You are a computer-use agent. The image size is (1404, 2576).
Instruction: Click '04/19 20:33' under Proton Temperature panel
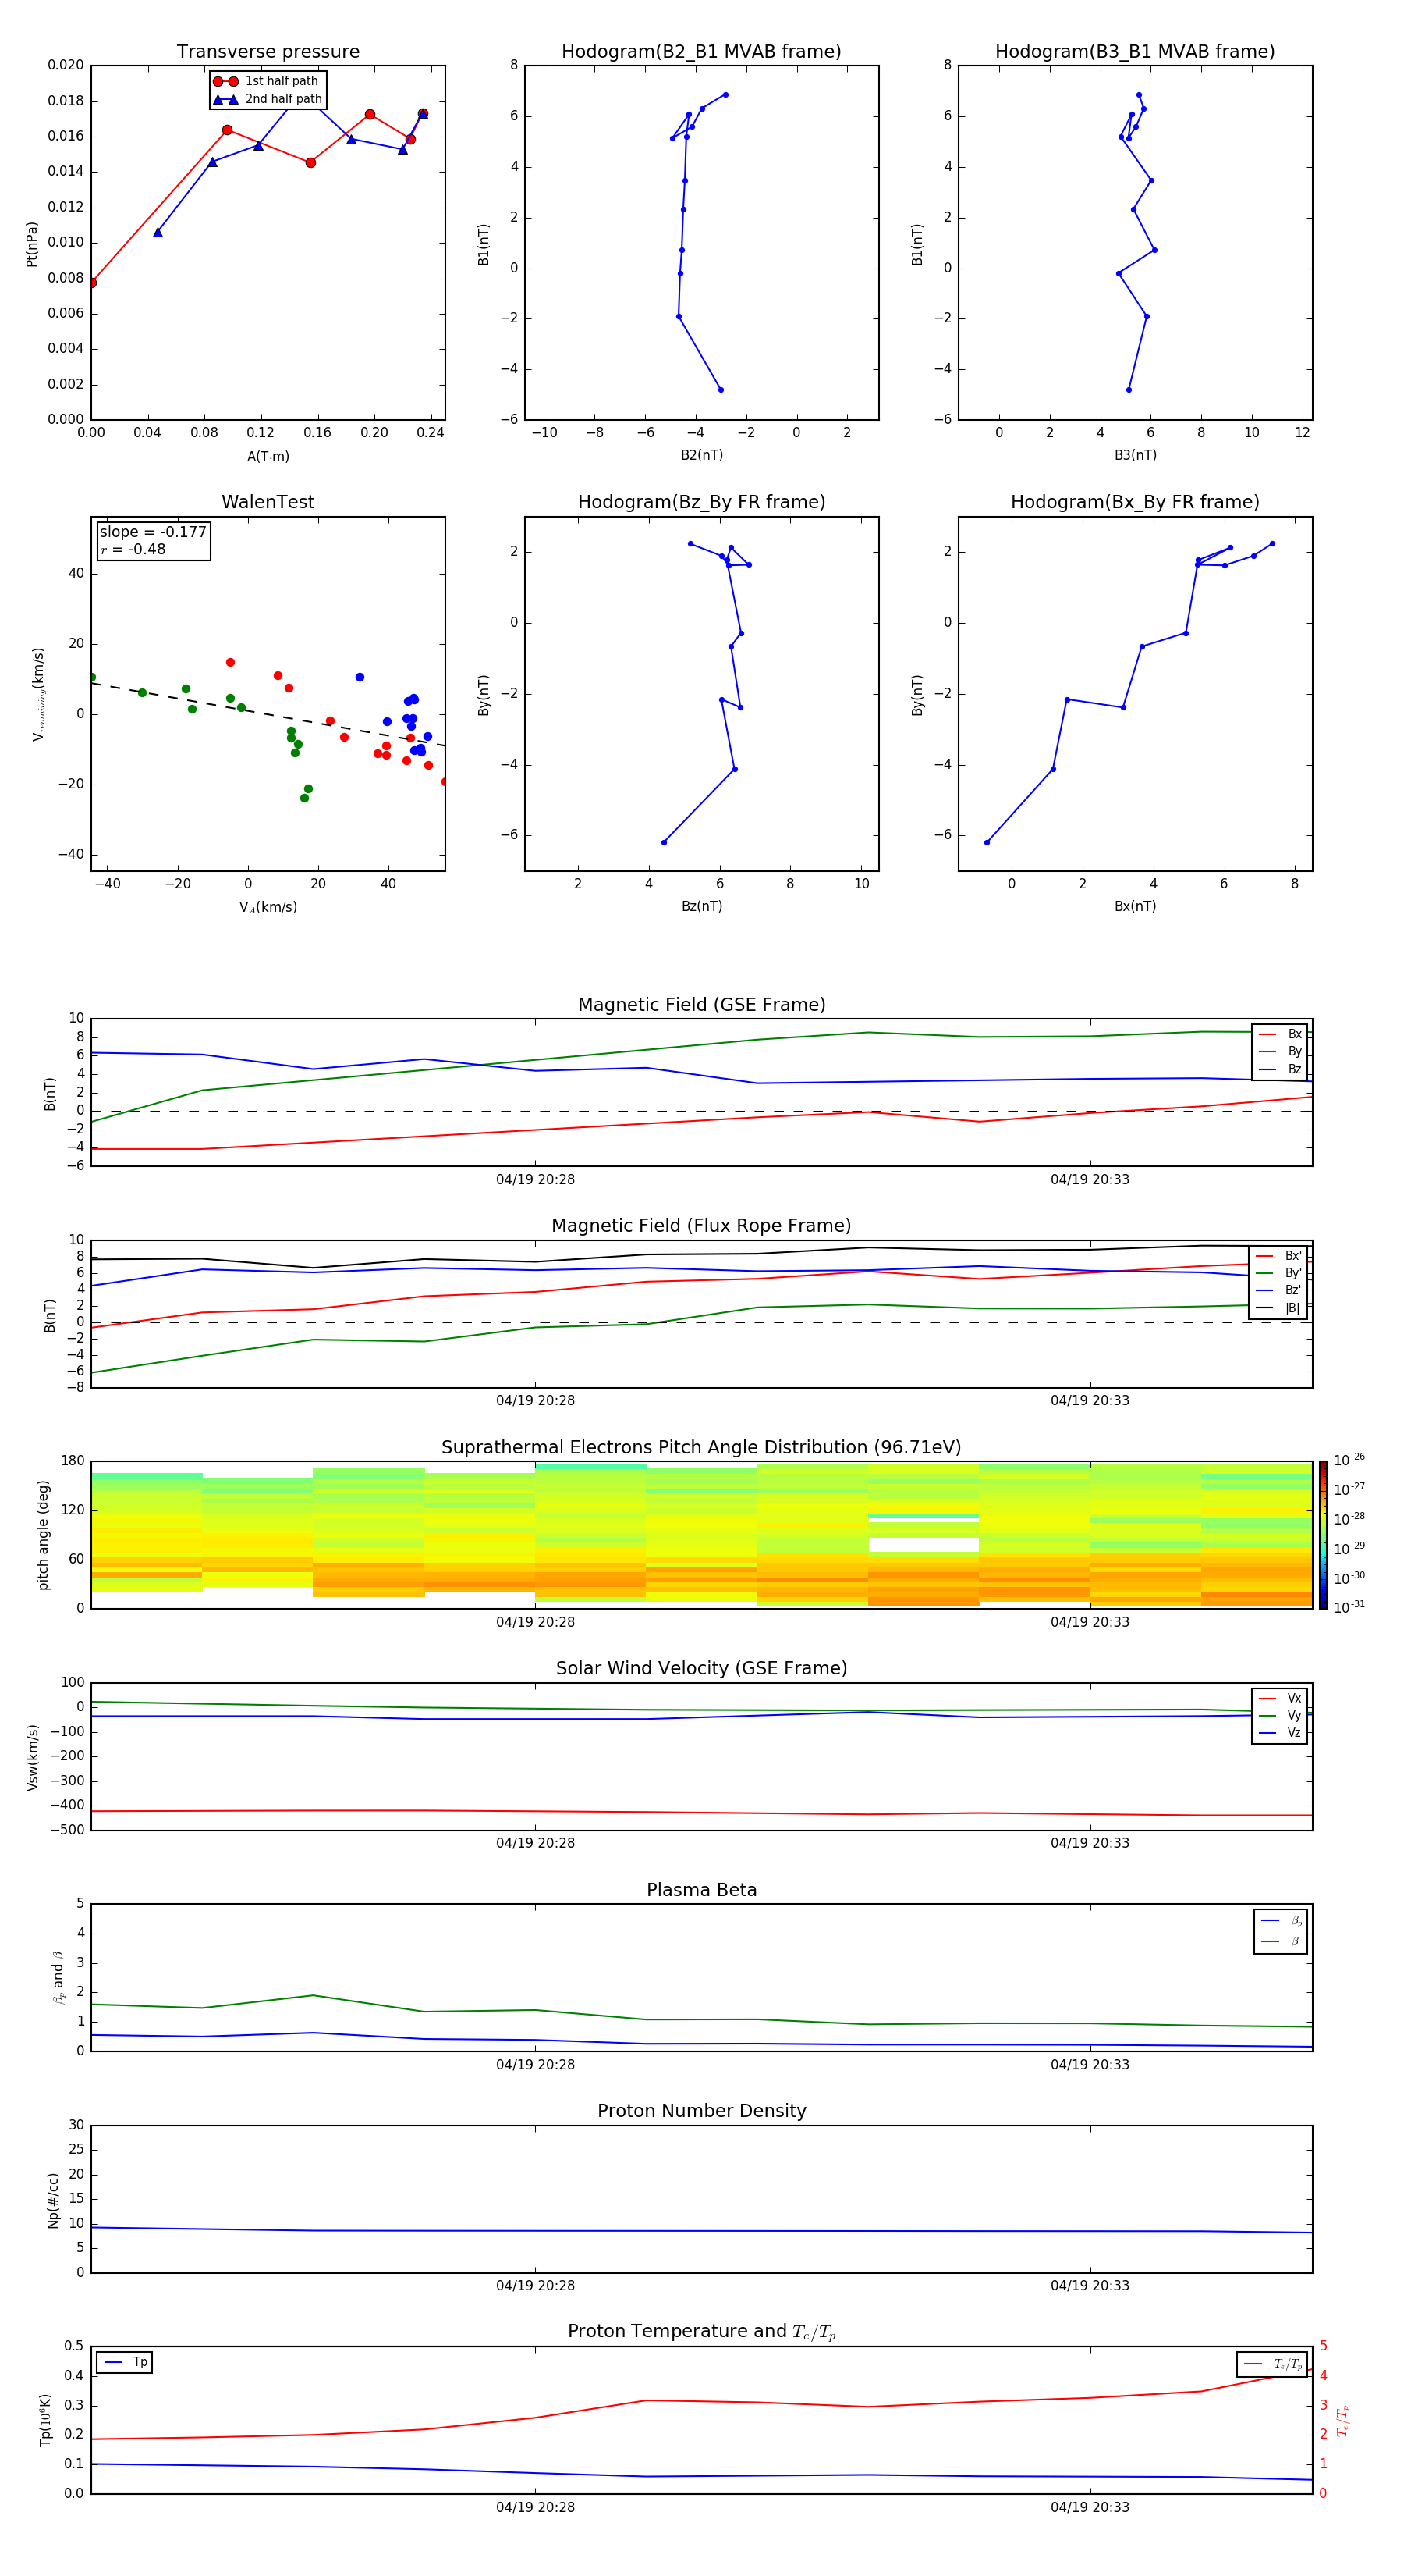(1089, 2507)
